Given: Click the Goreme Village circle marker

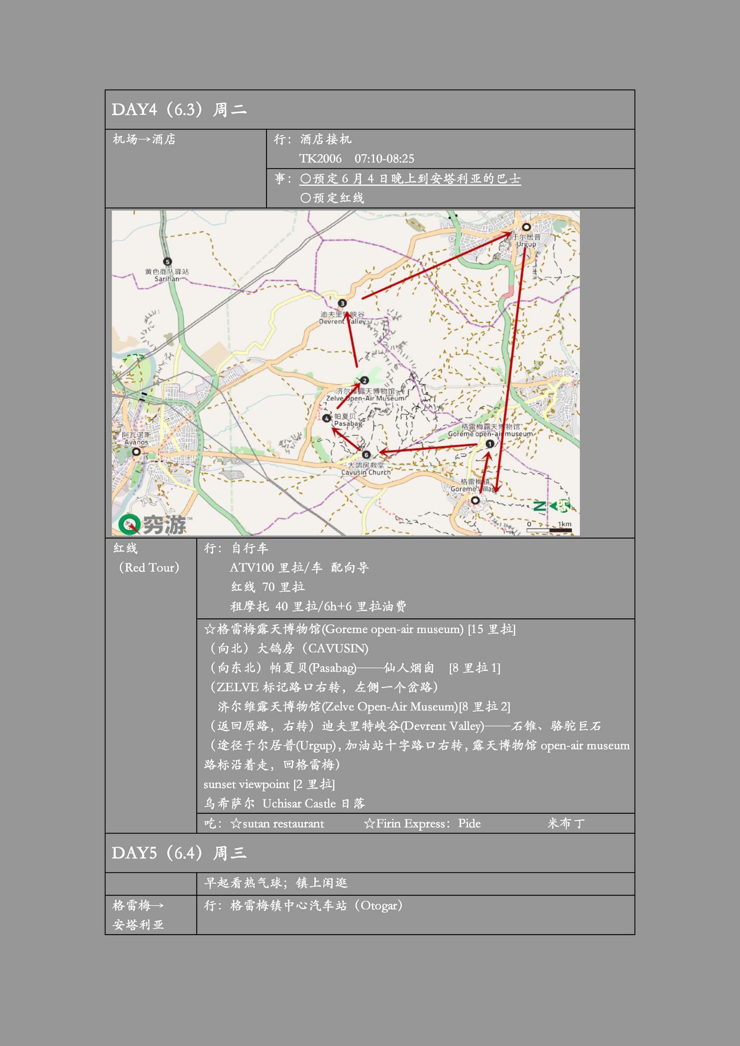Looking at the screenshot, I should coord(475,500).
